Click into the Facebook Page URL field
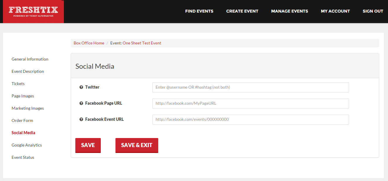 tap(251, 103)
